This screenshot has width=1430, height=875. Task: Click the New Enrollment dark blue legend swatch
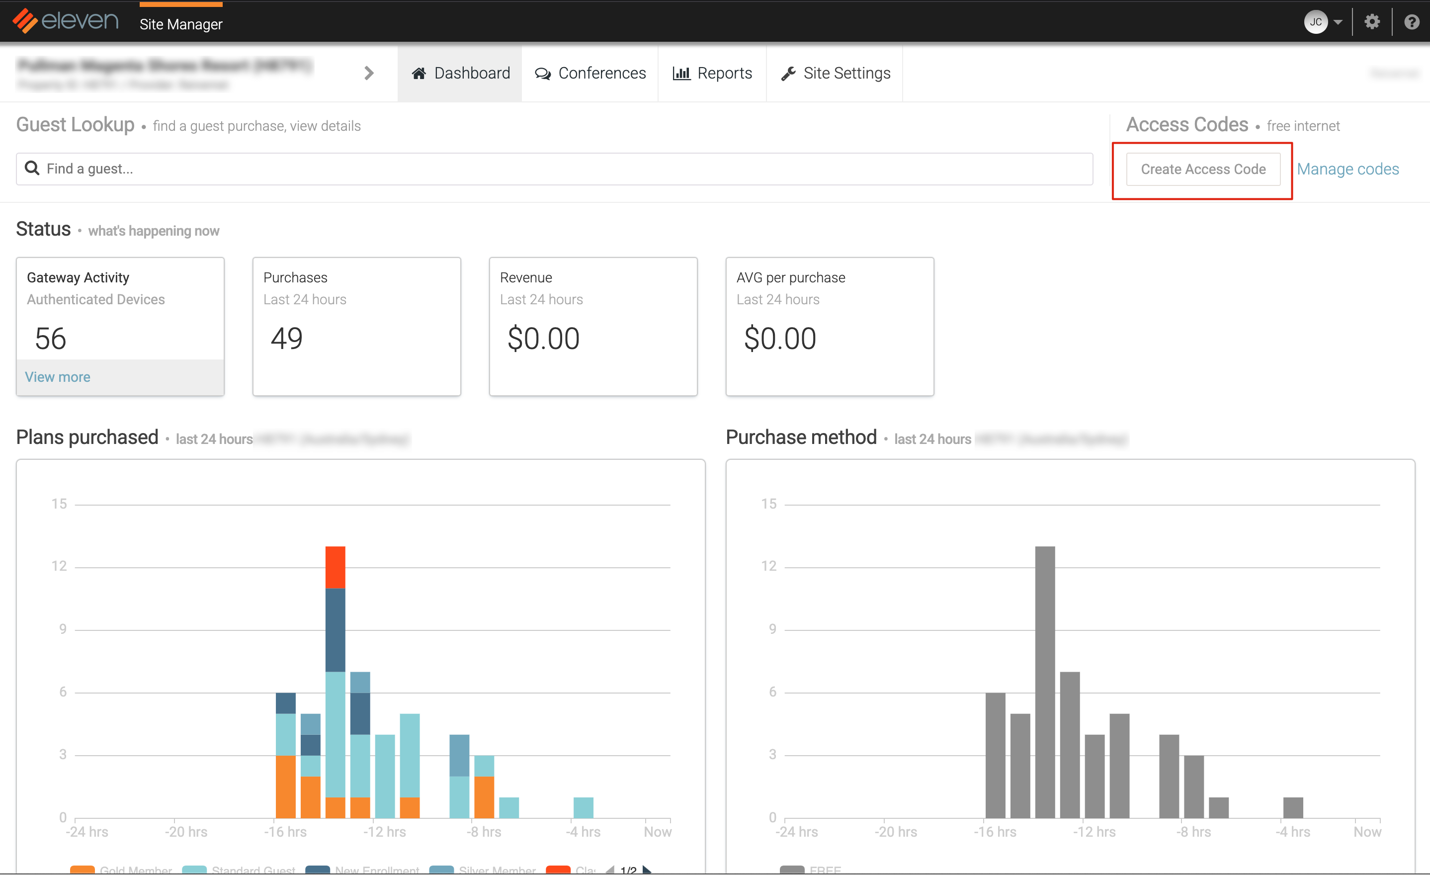(x=318, y=869)
